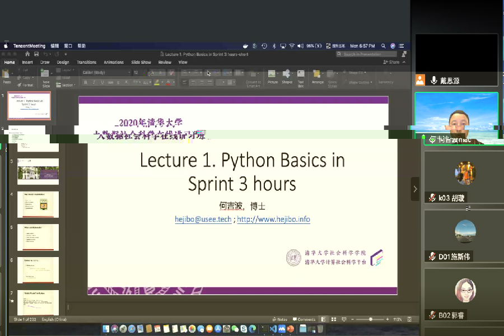Click the font color swatch

(168, 82)
